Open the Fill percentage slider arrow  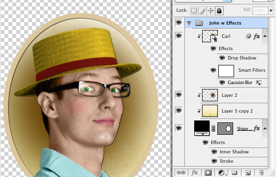coord(271,10)
